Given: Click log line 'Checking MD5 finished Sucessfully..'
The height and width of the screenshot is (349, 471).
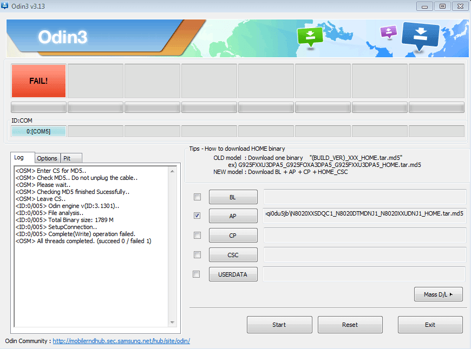Looking at the screenshot, I should [x=73, y=192].
